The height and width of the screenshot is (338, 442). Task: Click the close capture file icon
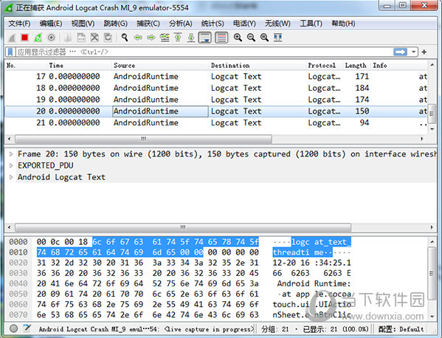(x=94, y=38)
